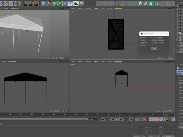
Task: Select the spline Pen tool
Action: (49, 3)
